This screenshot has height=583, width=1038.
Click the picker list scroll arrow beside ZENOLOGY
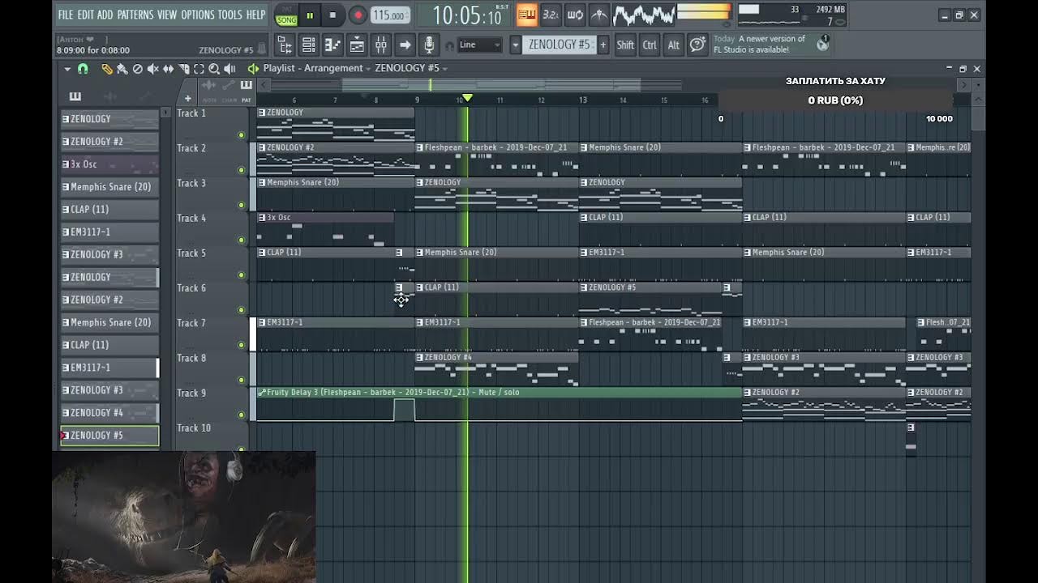click(x=165, y=113)
